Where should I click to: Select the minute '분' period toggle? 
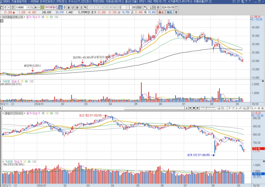77,7
